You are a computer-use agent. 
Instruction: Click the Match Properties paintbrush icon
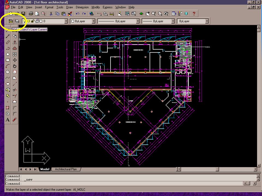(70, 14)
